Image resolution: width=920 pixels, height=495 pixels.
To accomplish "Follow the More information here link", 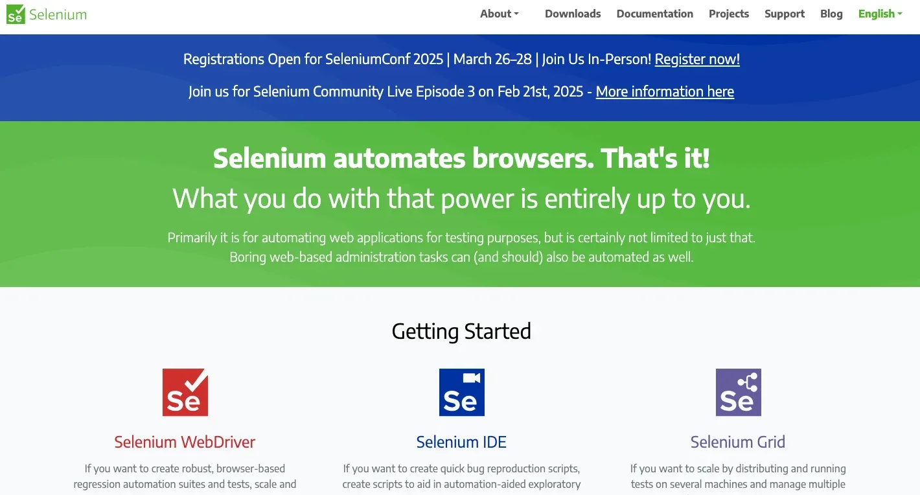I will 664,91.
